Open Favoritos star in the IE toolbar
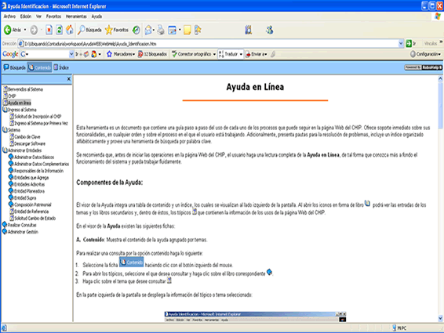Viewport: 444px width, 333px height. (117, 30)
